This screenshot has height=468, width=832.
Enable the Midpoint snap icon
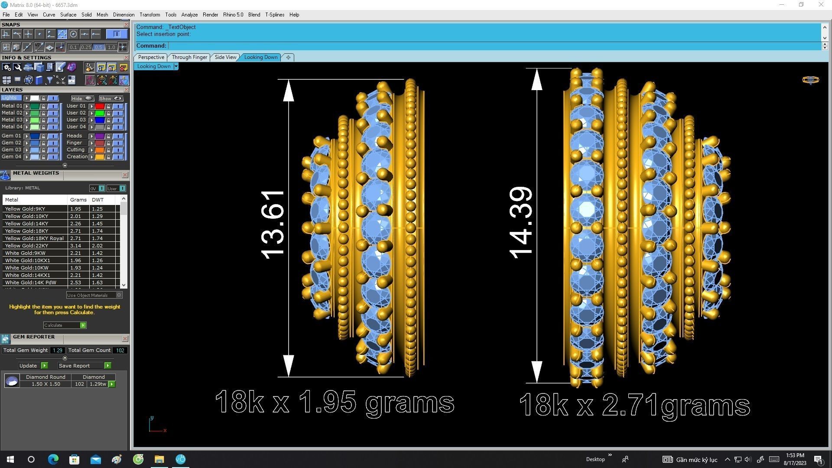click(84, 34)
